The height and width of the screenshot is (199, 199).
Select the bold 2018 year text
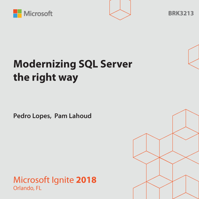(86, 180)
